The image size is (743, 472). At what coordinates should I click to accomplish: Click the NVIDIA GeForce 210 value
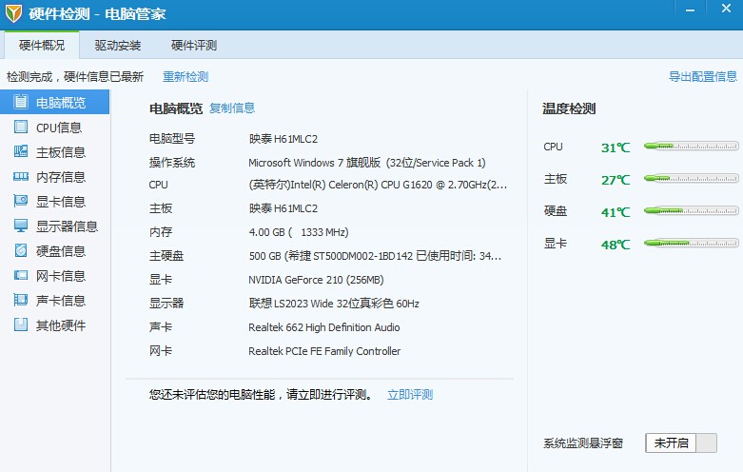coord(316,280)
